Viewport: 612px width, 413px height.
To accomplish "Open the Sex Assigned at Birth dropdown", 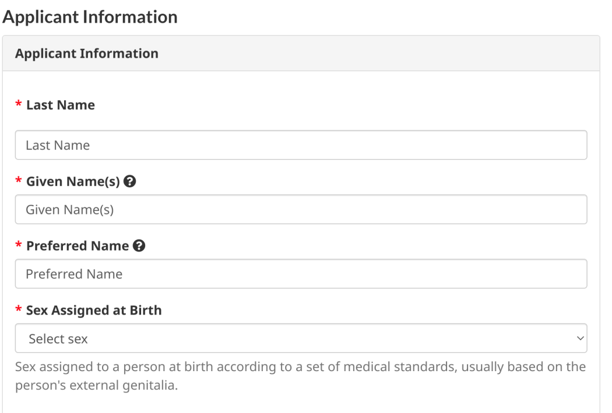I will [300, 338].
